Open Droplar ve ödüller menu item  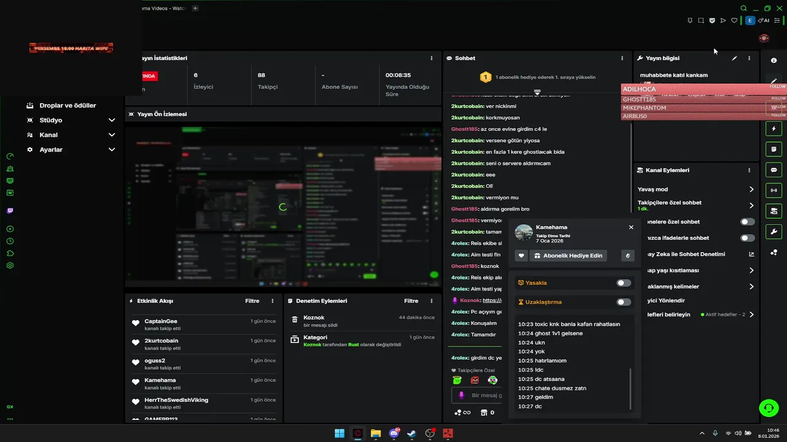point(68,106)
